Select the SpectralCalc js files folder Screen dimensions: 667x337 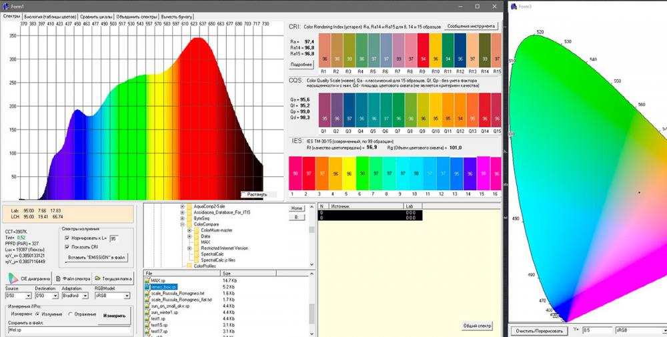[x=218, y=260]
